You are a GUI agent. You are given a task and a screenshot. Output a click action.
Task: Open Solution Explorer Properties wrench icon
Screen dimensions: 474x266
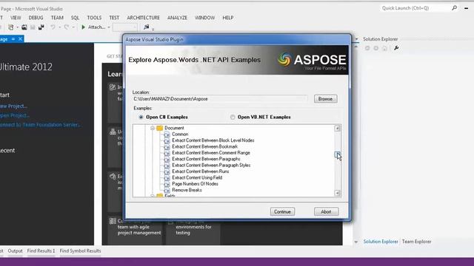pos(396,48)
